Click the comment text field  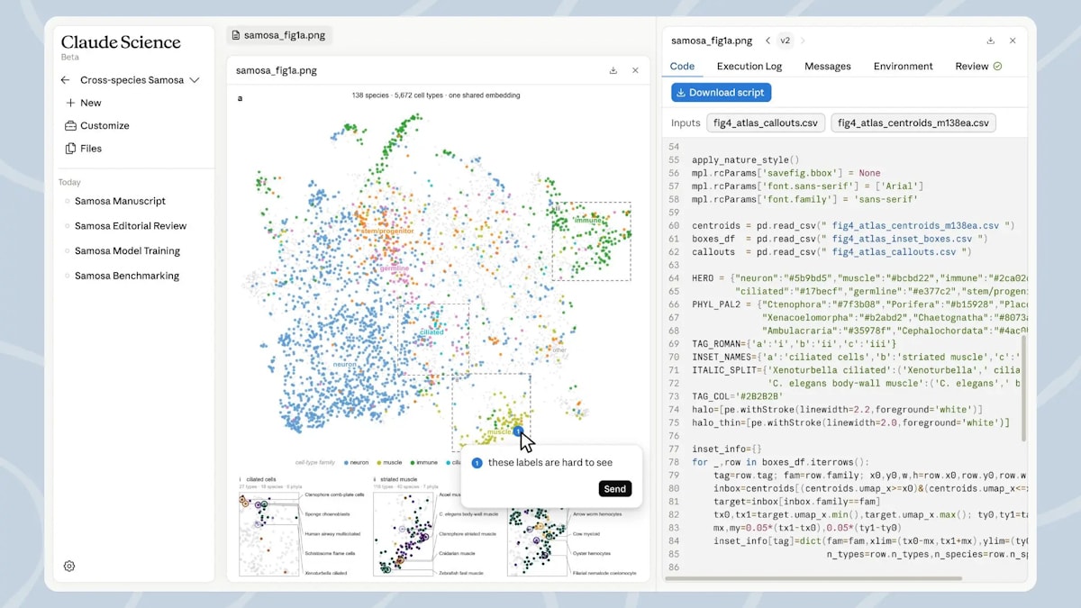tap(550, 463)
